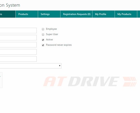Select the third text input beside Active
140x113 pixels.
pos(18,45)
